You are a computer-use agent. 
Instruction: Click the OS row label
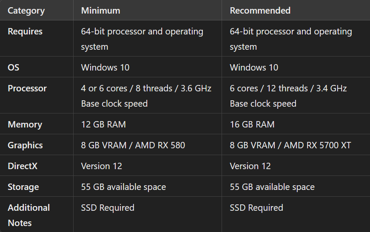pyautogui.click(x=14, y=68)
